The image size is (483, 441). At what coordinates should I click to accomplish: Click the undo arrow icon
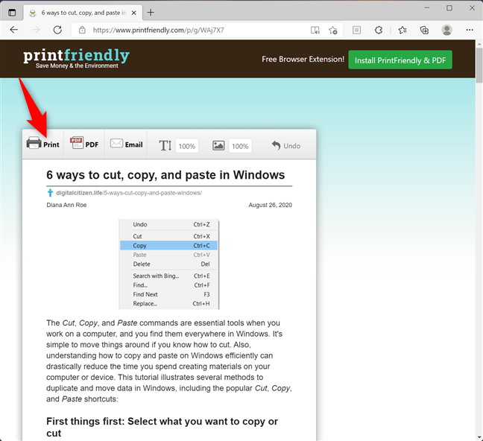coord(276,145)
